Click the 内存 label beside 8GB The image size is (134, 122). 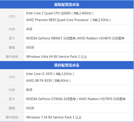pos(12,90)
